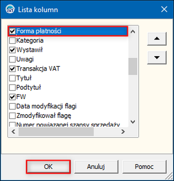The height and width of the screenshot is (181, 174).
Task: Click the list's scroll-down arrow
Action: click(x=133, y=122)
